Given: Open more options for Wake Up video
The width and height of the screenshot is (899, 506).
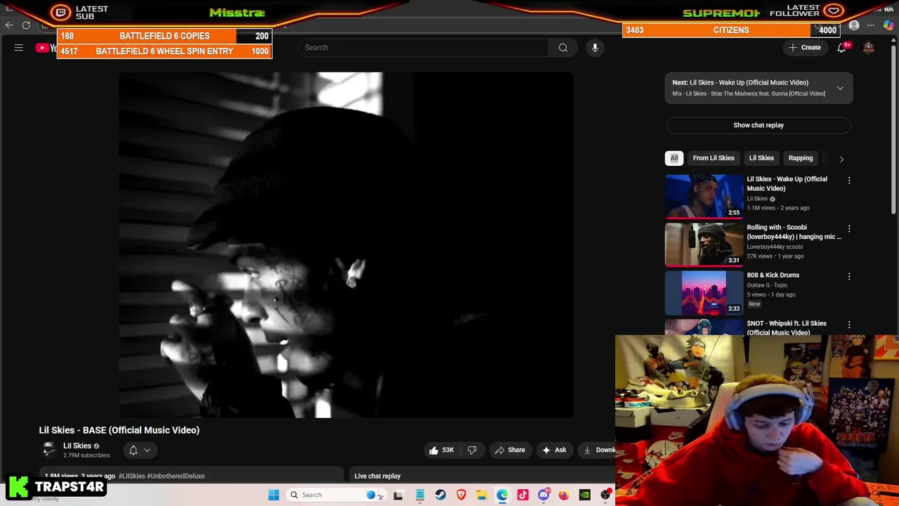Looking at the screenshot, I should click(849, 181).
